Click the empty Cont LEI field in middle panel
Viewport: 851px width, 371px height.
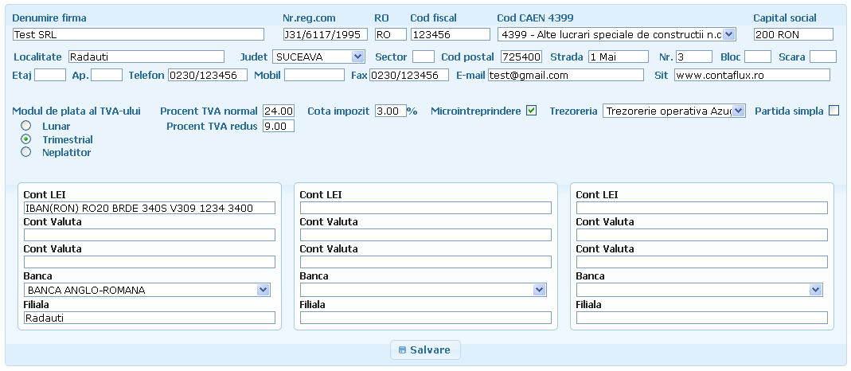(425, 208)
